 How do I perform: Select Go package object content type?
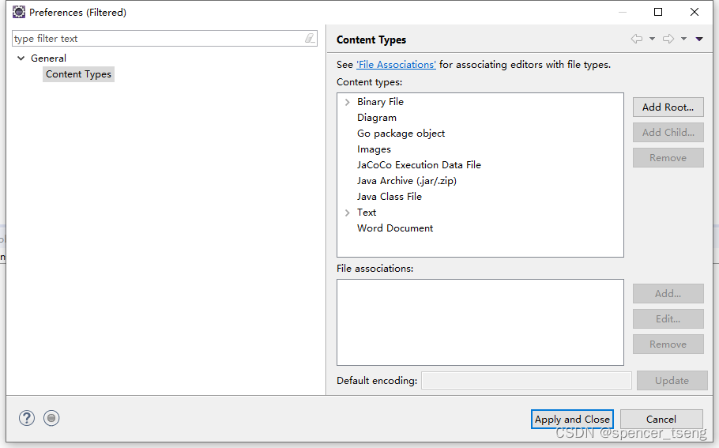click(x=401, y=134)
